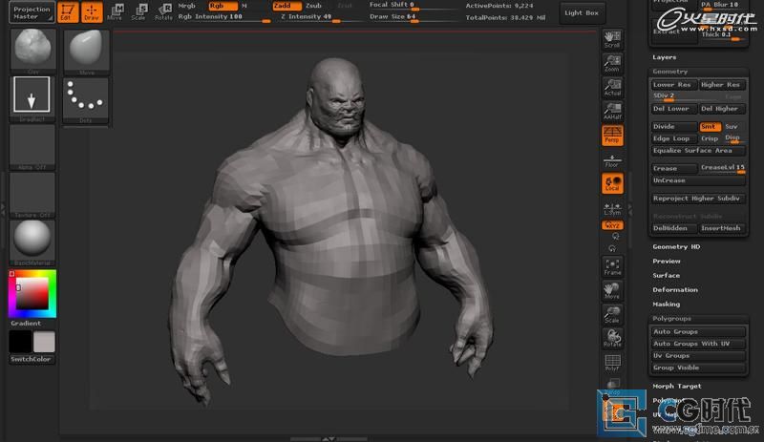Screen dimensions: 764x442
Task: Select the black secondary color swatch
Action: (20, 342)
